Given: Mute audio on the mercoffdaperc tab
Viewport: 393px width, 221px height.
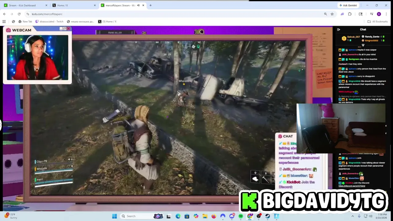Looking at the screenshot, I should pos(138,5).
